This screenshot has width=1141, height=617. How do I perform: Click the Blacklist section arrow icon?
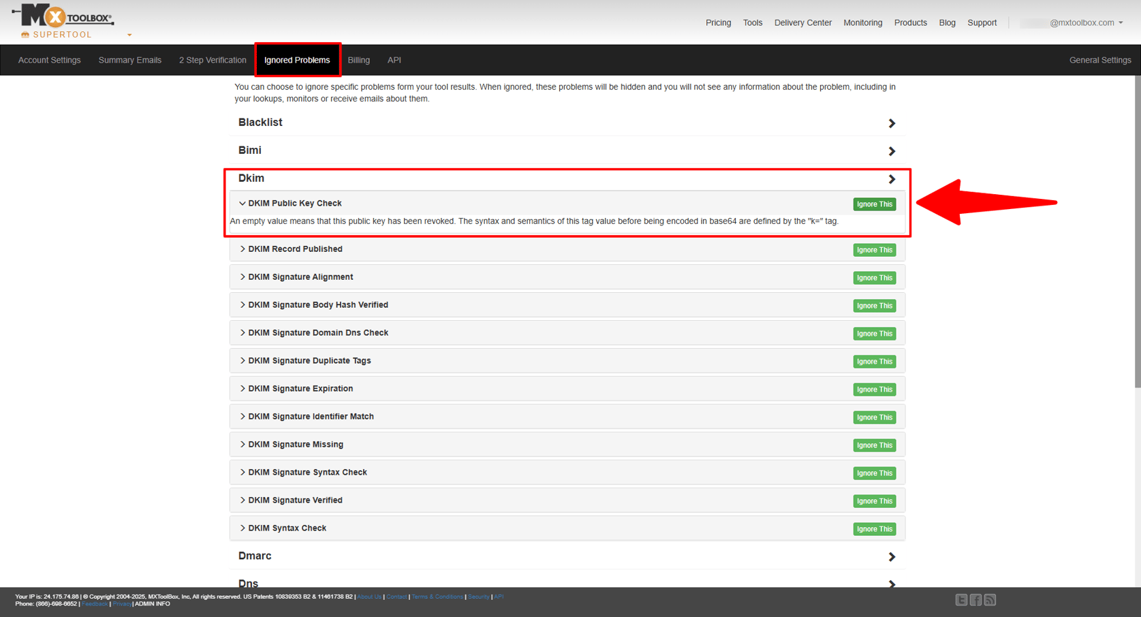coord(892,123)
